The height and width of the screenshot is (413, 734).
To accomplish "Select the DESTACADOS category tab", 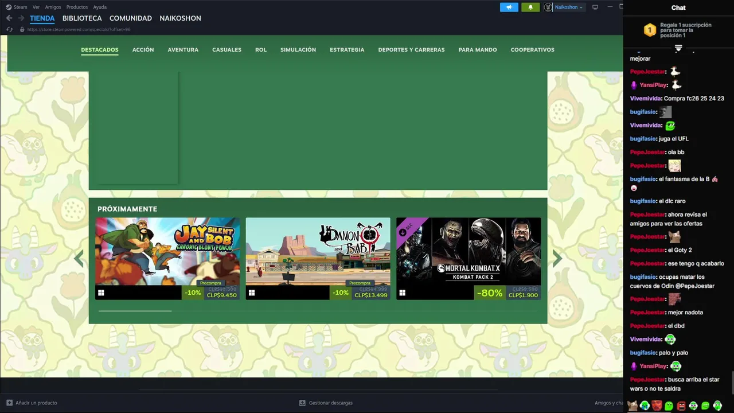I will (x=100, y=50).
